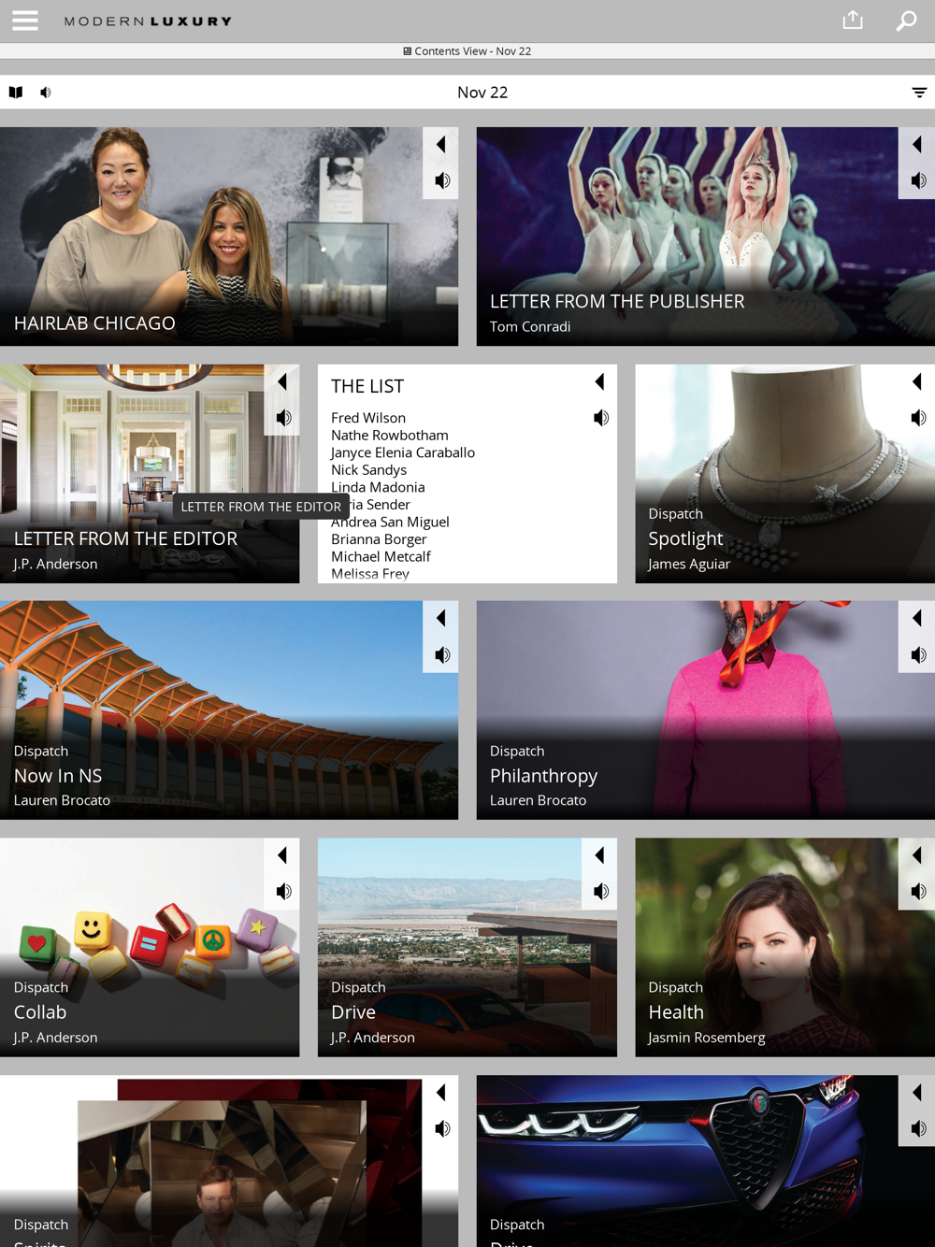The height and width of the screenshot is (1247, 935).
Task: Play audio for bottom-row bar interior card
Action: point(442,1129)
